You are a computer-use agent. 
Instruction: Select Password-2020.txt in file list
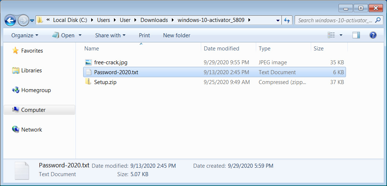[x=214, y=72]
